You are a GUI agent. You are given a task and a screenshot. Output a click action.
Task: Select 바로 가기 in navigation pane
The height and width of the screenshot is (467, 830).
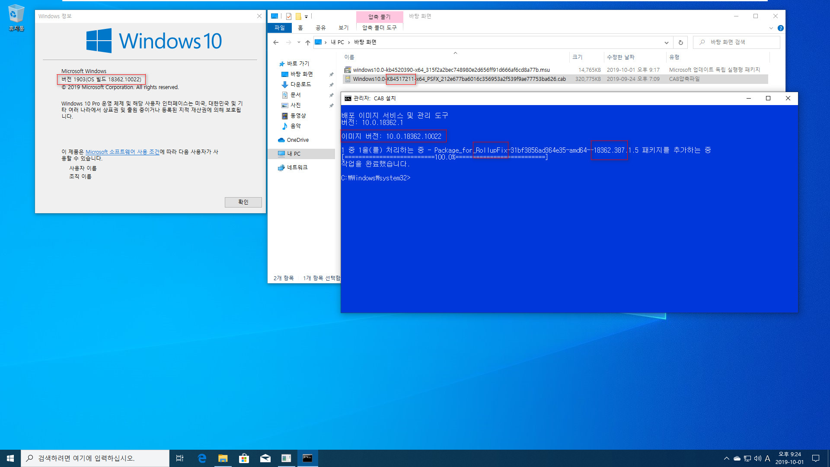(298, 64)
